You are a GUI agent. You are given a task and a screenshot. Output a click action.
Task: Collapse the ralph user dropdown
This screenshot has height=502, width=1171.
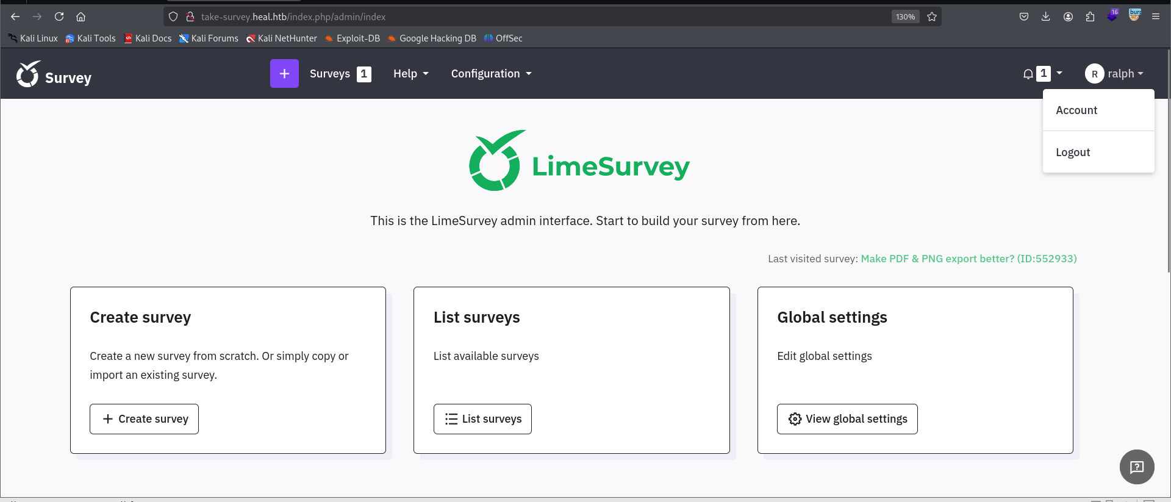click(1126, 74)
